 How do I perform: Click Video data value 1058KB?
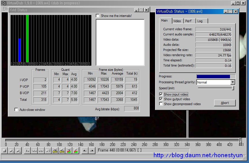pos(214,40)
